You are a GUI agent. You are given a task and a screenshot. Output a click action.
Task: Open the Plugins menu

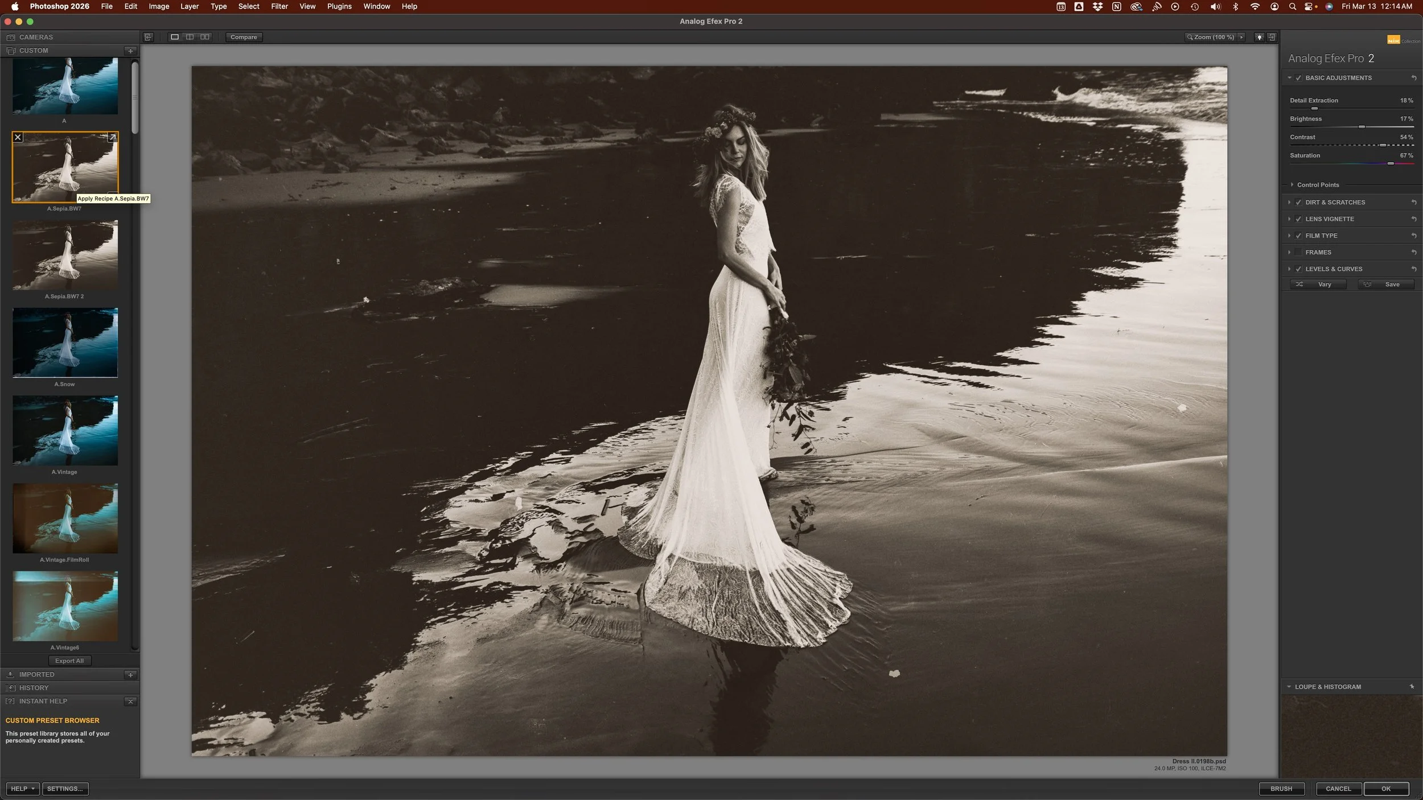[x=339, y=6]
